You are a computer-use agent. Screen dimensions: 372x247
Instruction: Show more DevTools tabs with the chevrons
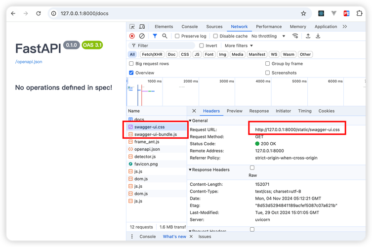pos(345,27)
